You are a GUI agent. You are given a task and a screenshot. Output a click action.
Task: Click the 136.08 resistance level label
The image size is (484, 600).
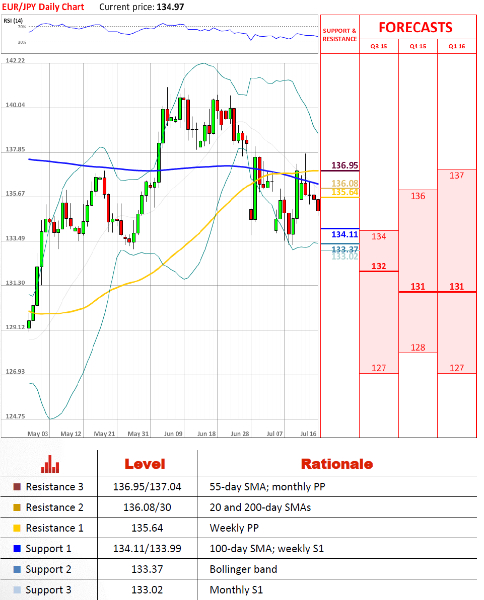point(345,184)
